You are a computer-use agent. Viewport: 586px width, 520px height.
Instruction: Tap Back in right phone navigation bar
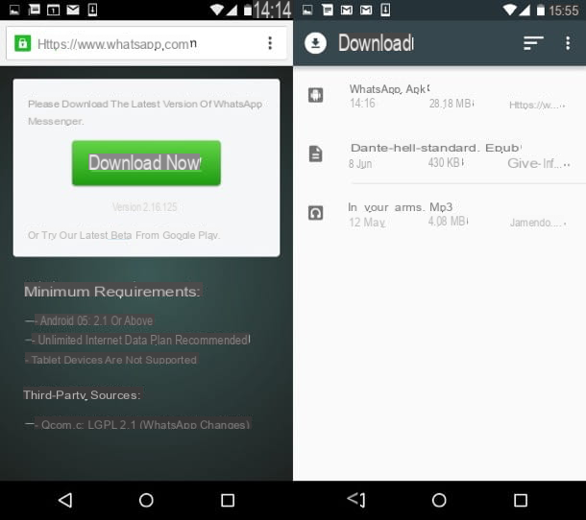coord(356,500)
